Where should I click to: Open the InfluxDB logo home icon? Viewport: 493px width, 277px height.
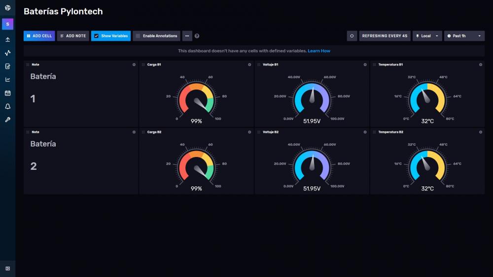click(7, 8)
